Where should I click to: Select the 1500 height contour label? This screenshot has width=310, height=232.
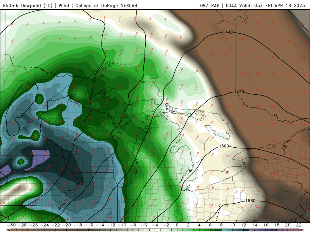click(x=224, y=146)
